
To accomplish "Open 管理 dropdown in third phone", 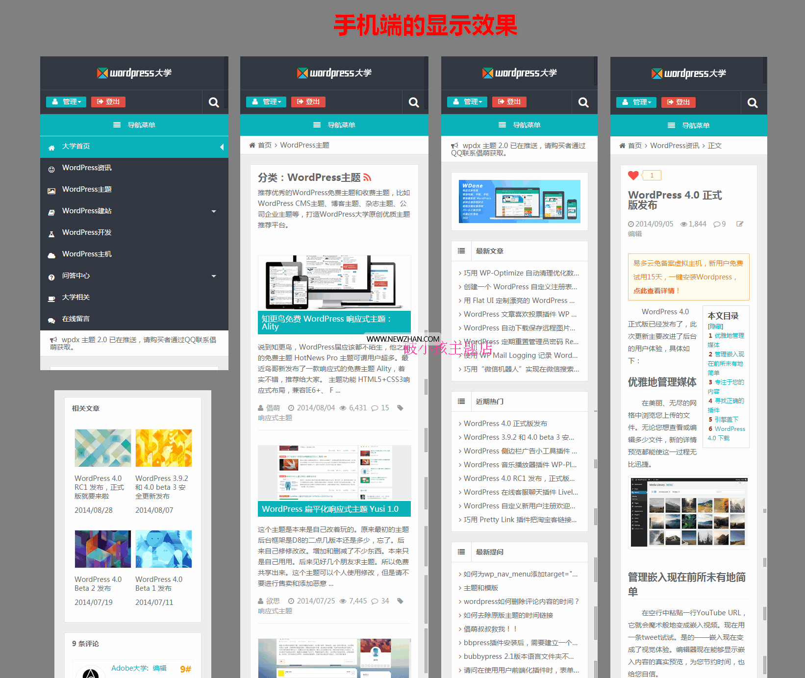I will click(467, 101).
